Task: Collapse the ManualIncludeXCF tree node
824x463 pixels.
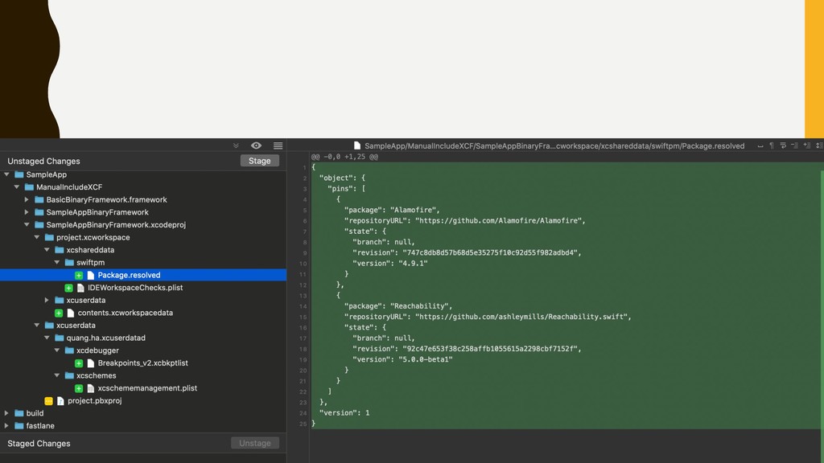Action: click(17, 186)
